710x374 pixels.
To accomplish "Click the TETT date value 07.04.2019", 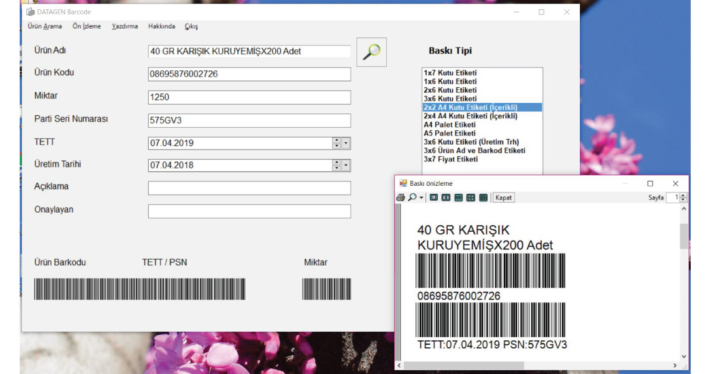I will tap(172, 143).
